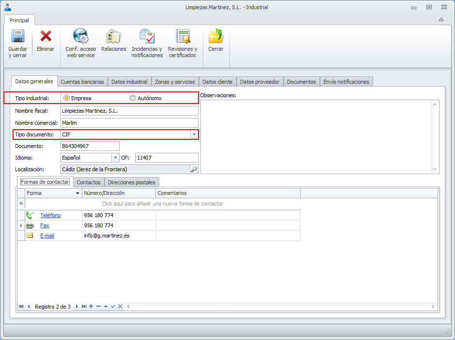This screenshot has width=455, height=340.
Task: Cancel edit with X icon in navigator
Action: 120,306
